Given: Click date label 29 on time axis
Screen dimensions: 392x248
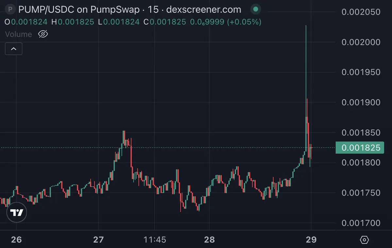Looking at the screenshot, I should pyautogui.click(x=311, y=240).
